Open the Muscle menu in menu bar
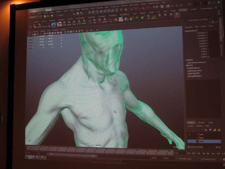225x169 pixels. tap(143, 4)
